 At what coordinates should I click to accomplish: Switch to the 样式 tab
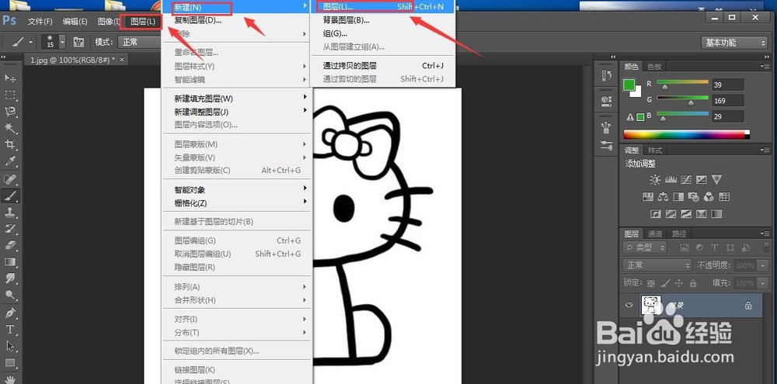tap(655, 150)
